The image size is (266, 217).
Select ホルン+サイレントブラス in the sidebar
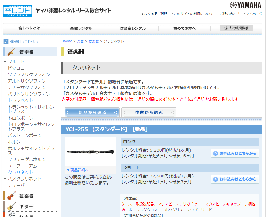(x=31, y=151)
